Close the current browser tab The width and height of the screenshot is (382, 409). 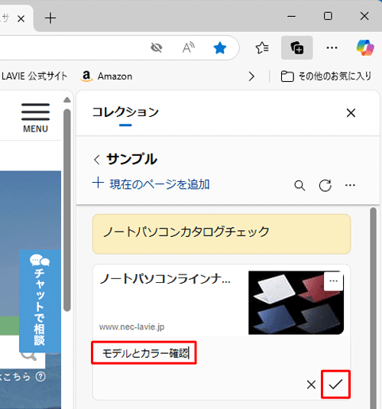[21, 19]
